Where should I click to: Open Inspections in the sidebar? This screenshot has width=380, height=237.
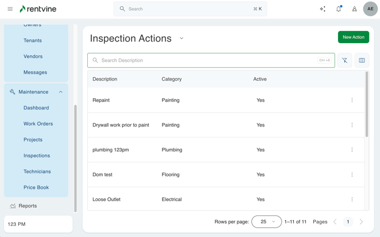click(36, 156)
